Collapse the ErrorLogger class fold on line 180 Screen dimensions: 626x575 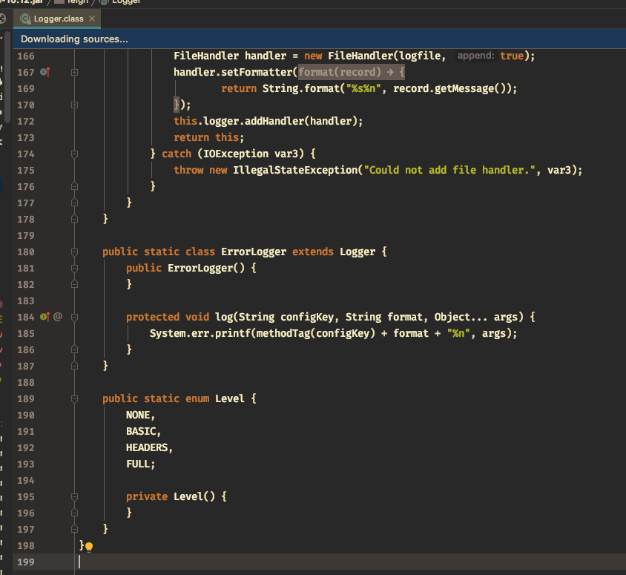click(x=74, y=252)
